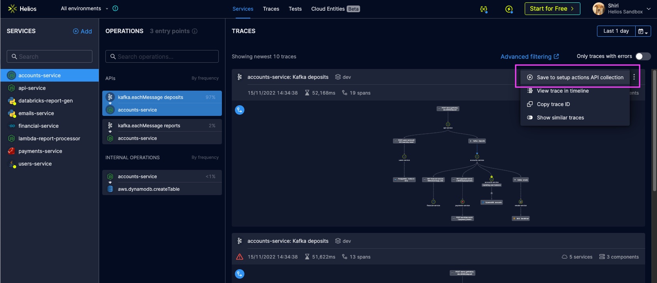The height and width of the screenshot is (283, 657).
Task: Switch to the Traces tab
Action: [x=271, y=9]
